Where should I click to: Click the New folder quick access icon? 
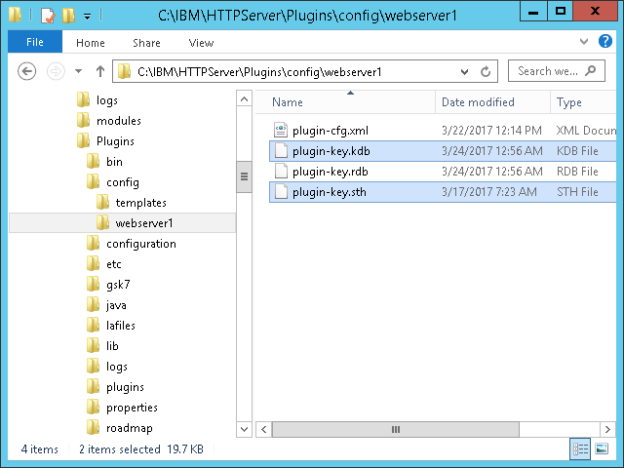coord(68,15)
